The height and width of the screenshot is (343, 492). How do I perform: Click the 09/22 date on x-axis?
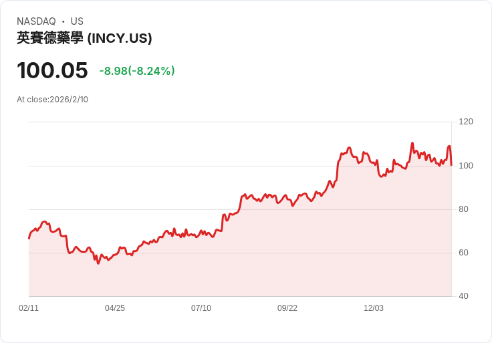287,308
